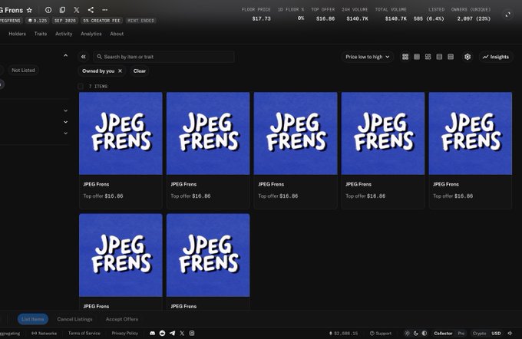Open the Analytics tab
522x339 pixels.
91,34
